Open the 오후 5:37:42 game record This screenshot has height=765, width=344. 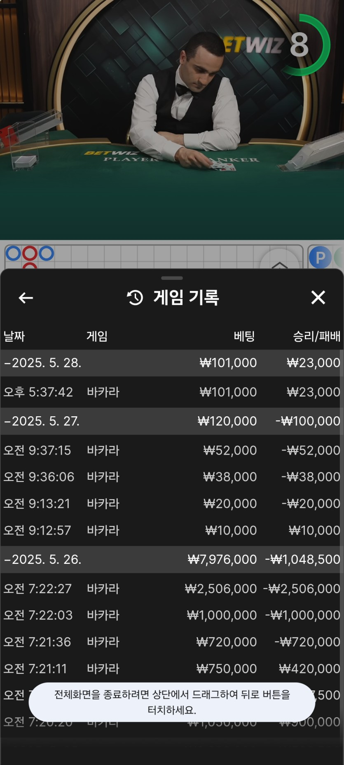tap(172, 392)
